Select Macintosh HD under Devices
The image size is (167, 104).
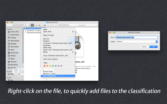tap(15, 74)
